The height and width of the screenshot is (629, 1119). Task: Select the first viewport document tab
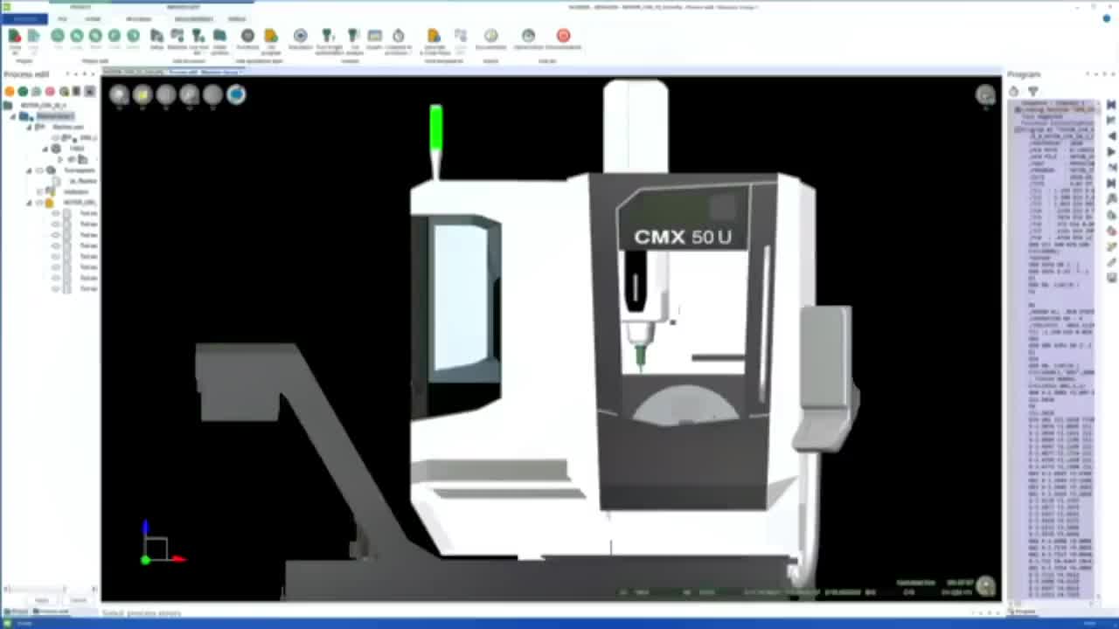click(132, 72)
